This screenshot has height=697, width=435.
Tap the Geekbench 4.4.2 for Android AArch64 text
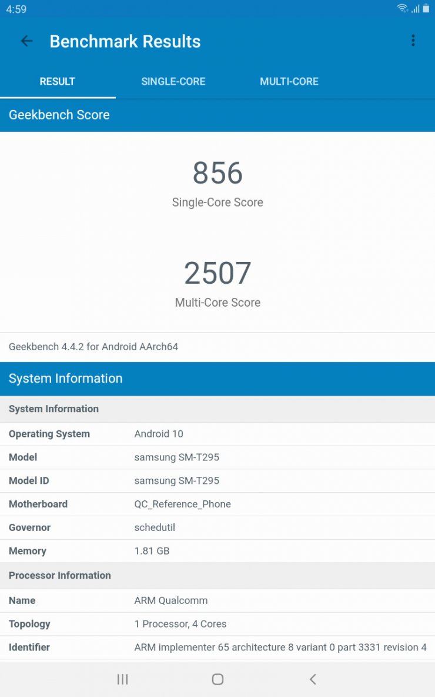click(93, 347)
